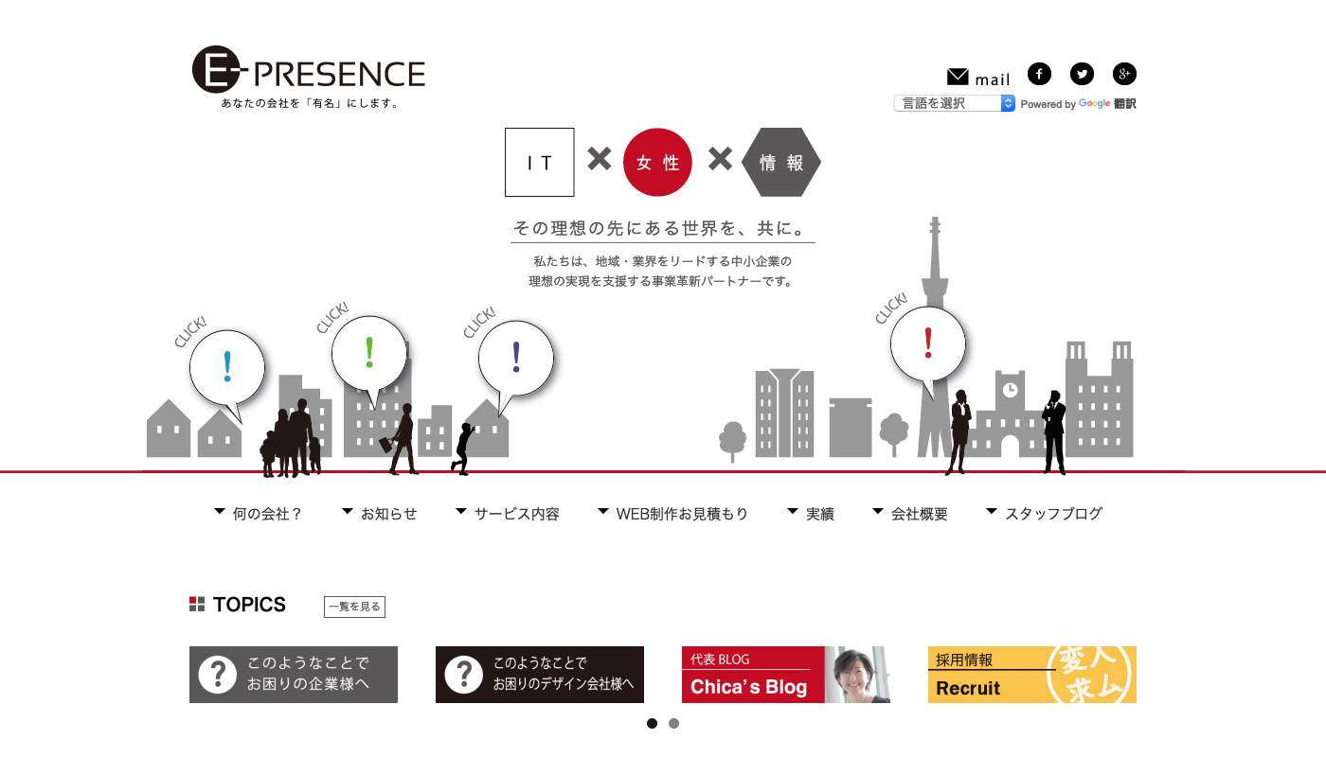1326x757 pixels.
Task: Open the Chica's Blog banner
Action: (786, 675)
